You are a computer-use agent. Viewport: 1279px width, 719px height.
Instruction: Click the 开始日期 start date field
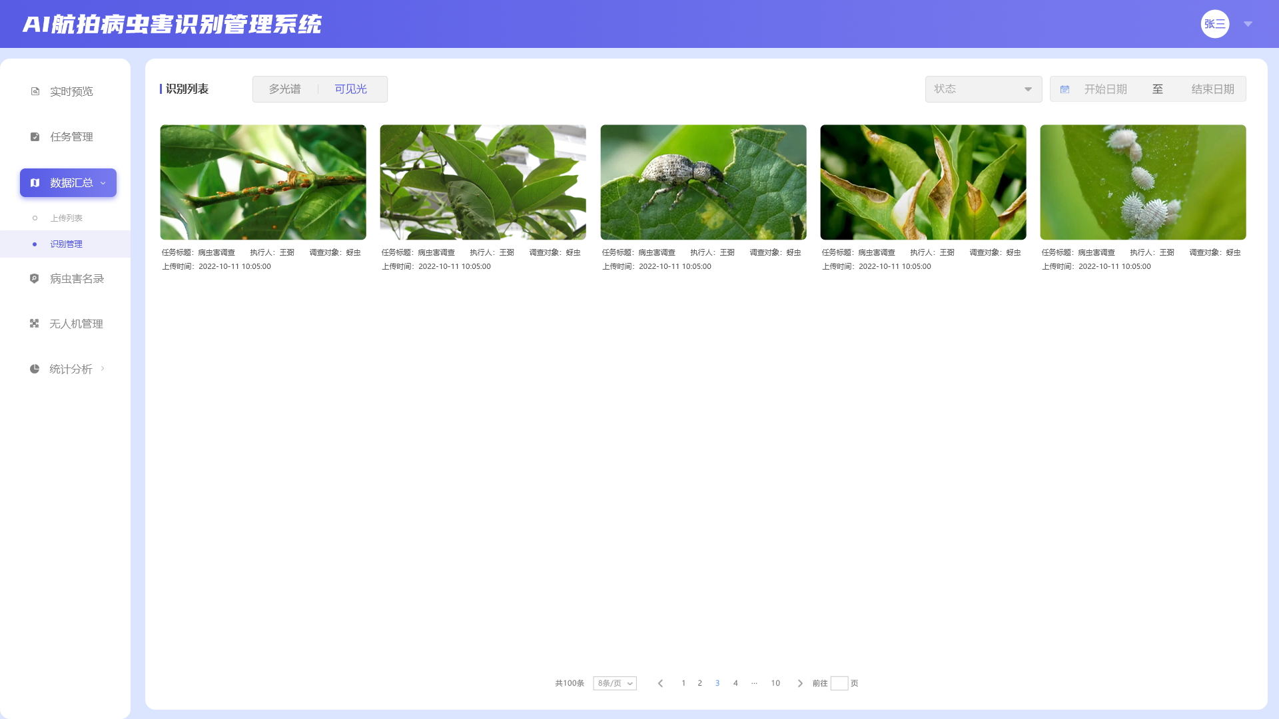(x=1105, y=89)
